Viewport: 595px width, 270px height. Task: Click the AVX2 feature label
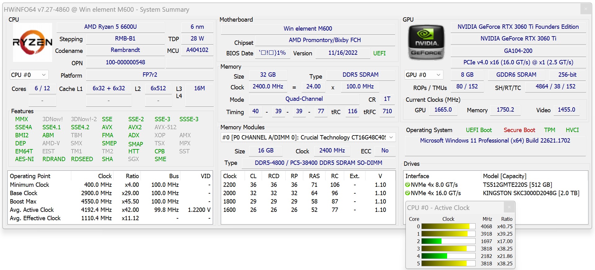click(135, 127)
